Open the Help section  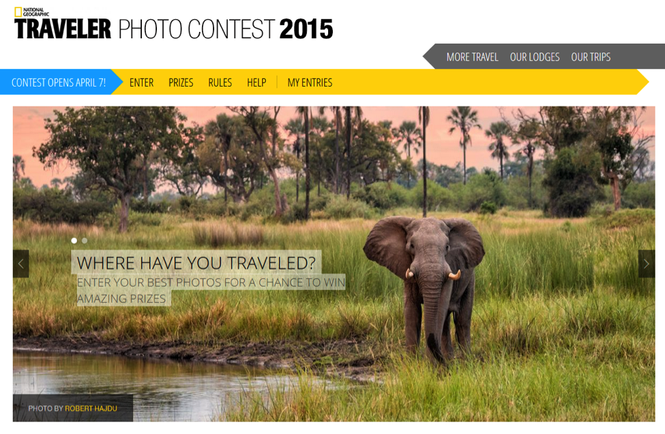(x=256, y=83)
